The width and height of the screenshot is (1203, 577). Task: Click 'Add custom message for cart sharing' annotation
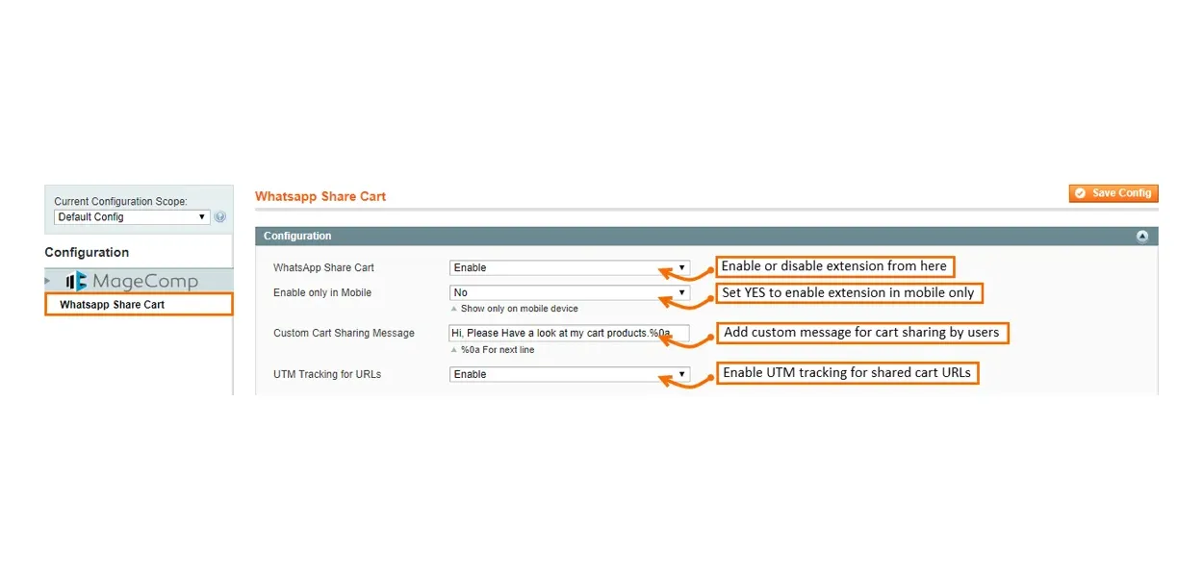coord(861,333)
